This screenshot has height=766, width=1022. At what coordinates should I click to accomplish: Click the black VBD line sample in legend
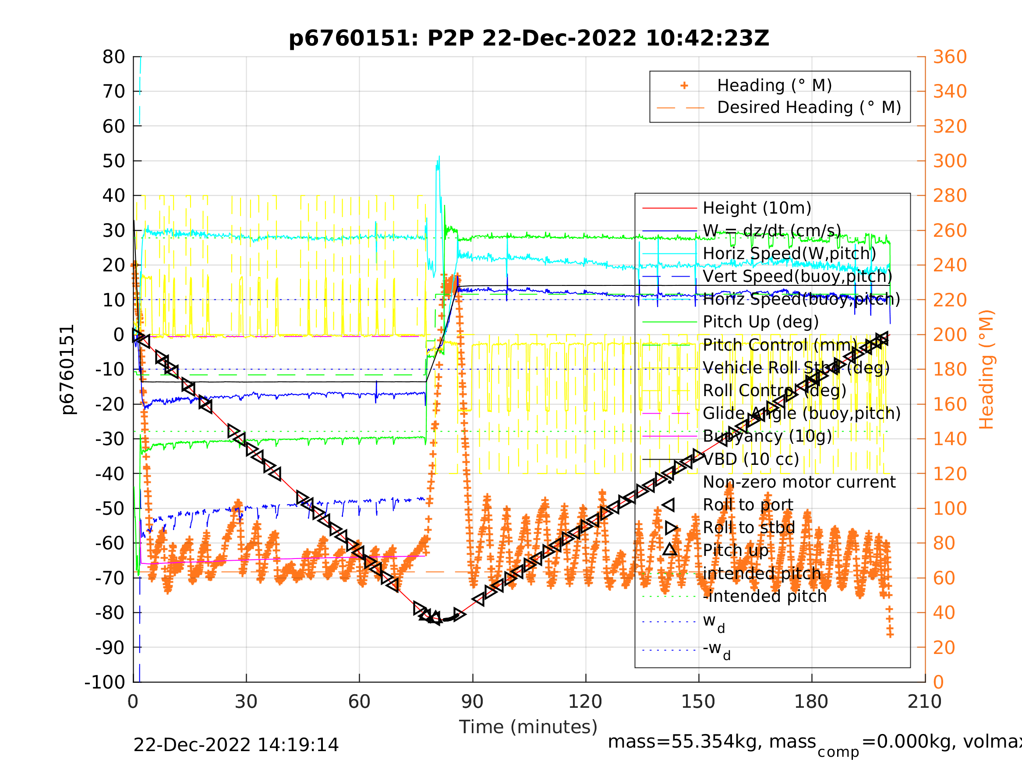[669, 460]
